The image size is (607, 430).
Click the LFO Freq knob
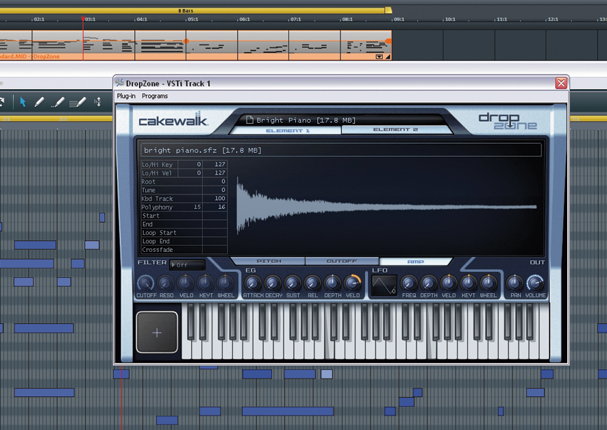click(409, 283)
